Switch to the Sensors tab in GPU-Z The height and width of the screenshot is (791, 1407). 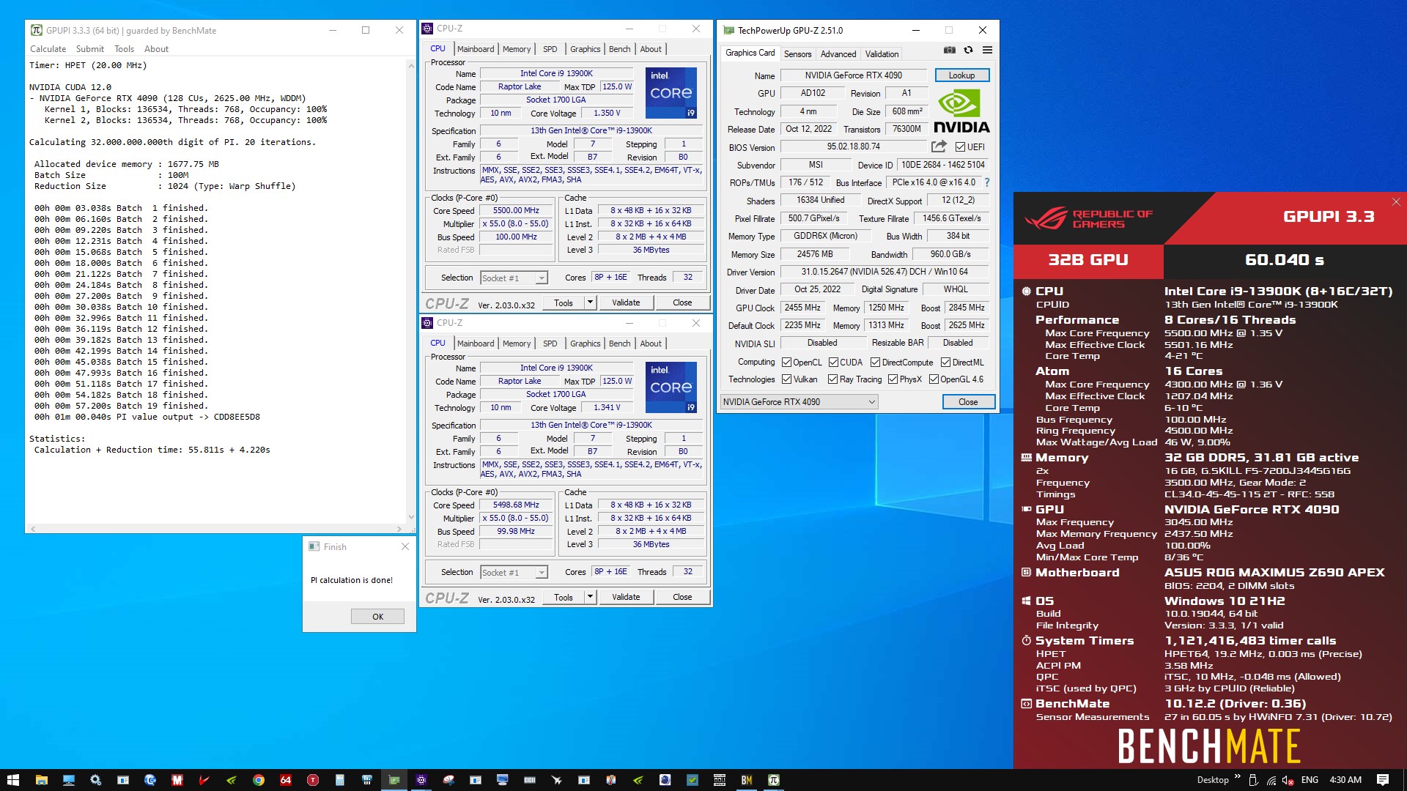797,54
